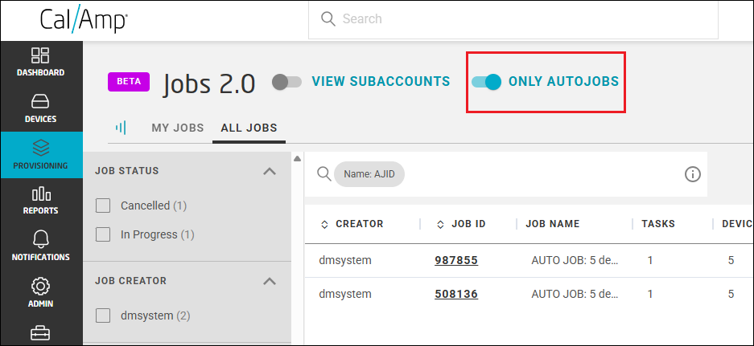Click the Name: AJID filter chip
The height and width of the screenshot is (346, 754).
click(369, 174)
